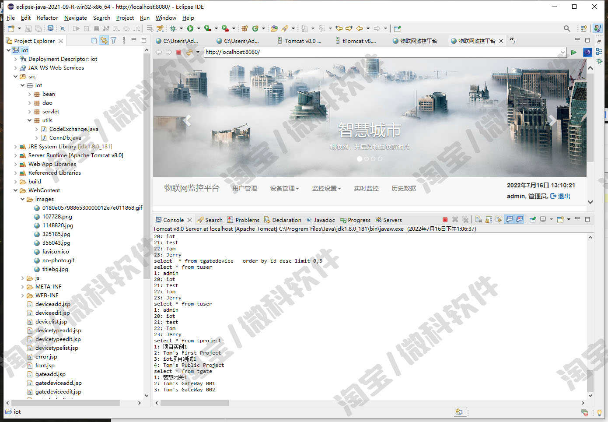
Task: Click the browser green Go arrow
Action: point(574,52)
